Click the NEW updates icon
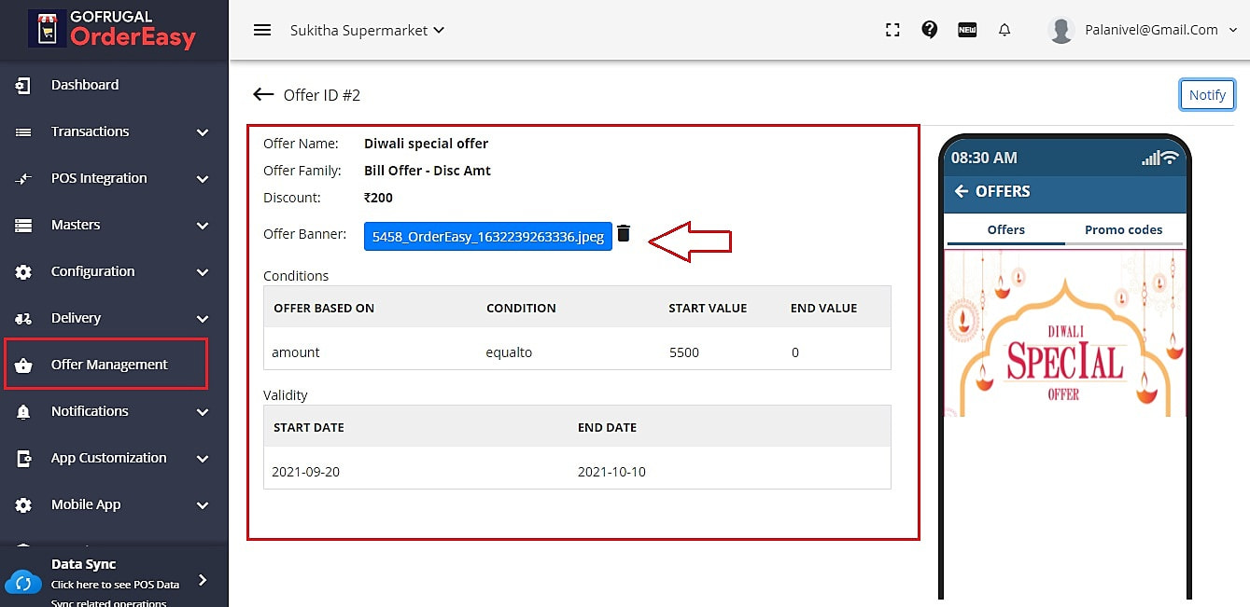The height and width of the screenshot is (607, 1250). [967, 30]
